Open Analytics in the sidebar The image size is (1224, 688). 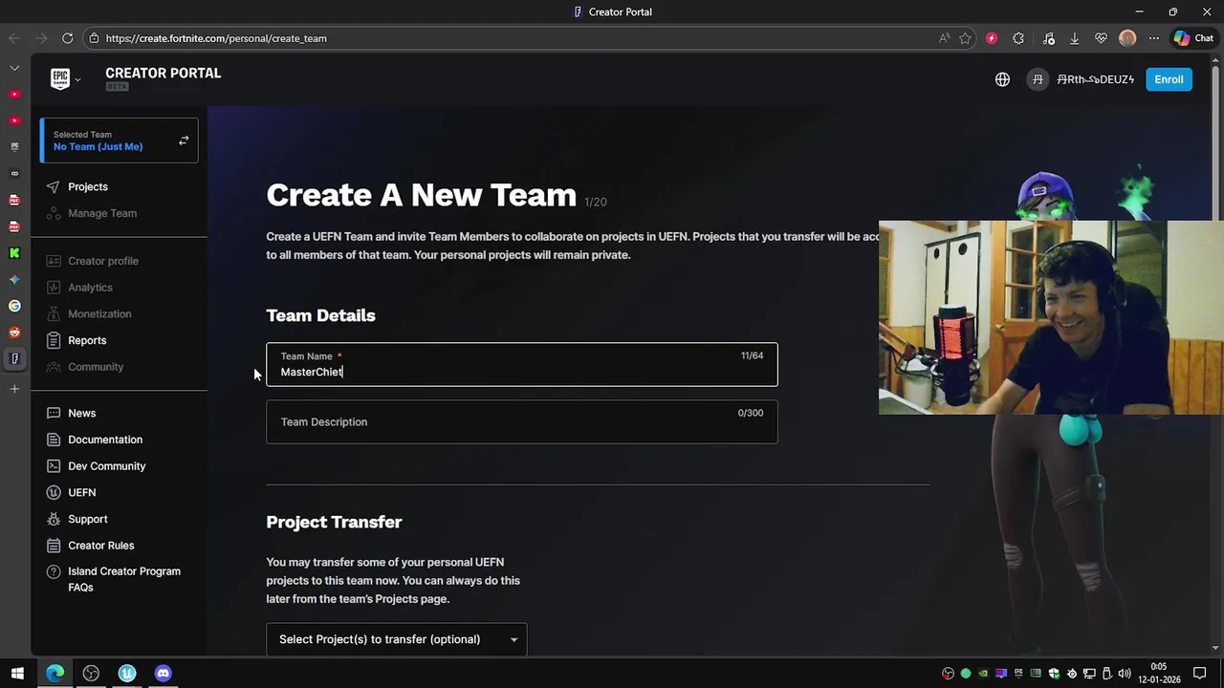point(90,288)
